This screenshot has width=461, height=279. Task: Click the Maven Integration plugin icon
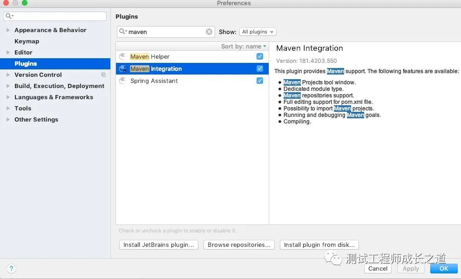tap(122, 69)
